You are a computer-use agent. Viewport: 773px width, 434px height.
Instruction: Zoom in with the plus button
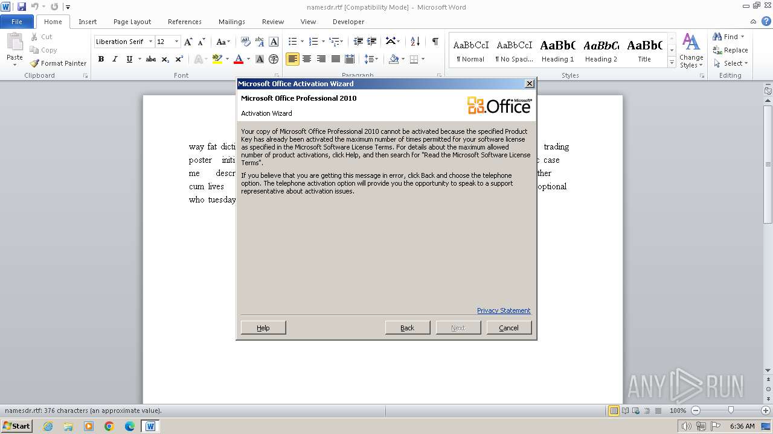(x=765, y=410)
